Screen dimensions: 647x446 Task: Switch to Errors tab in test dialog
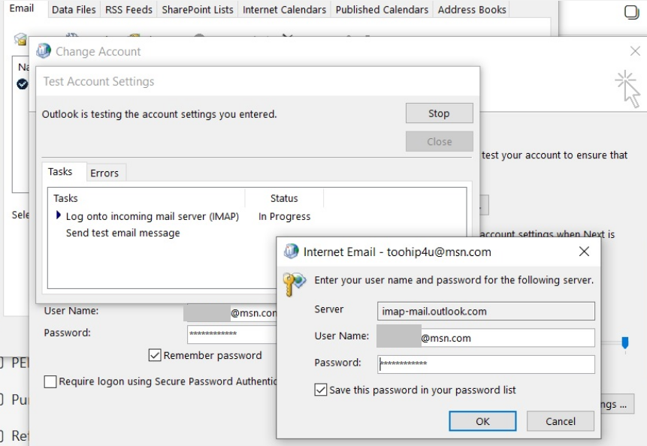[104, 173]
